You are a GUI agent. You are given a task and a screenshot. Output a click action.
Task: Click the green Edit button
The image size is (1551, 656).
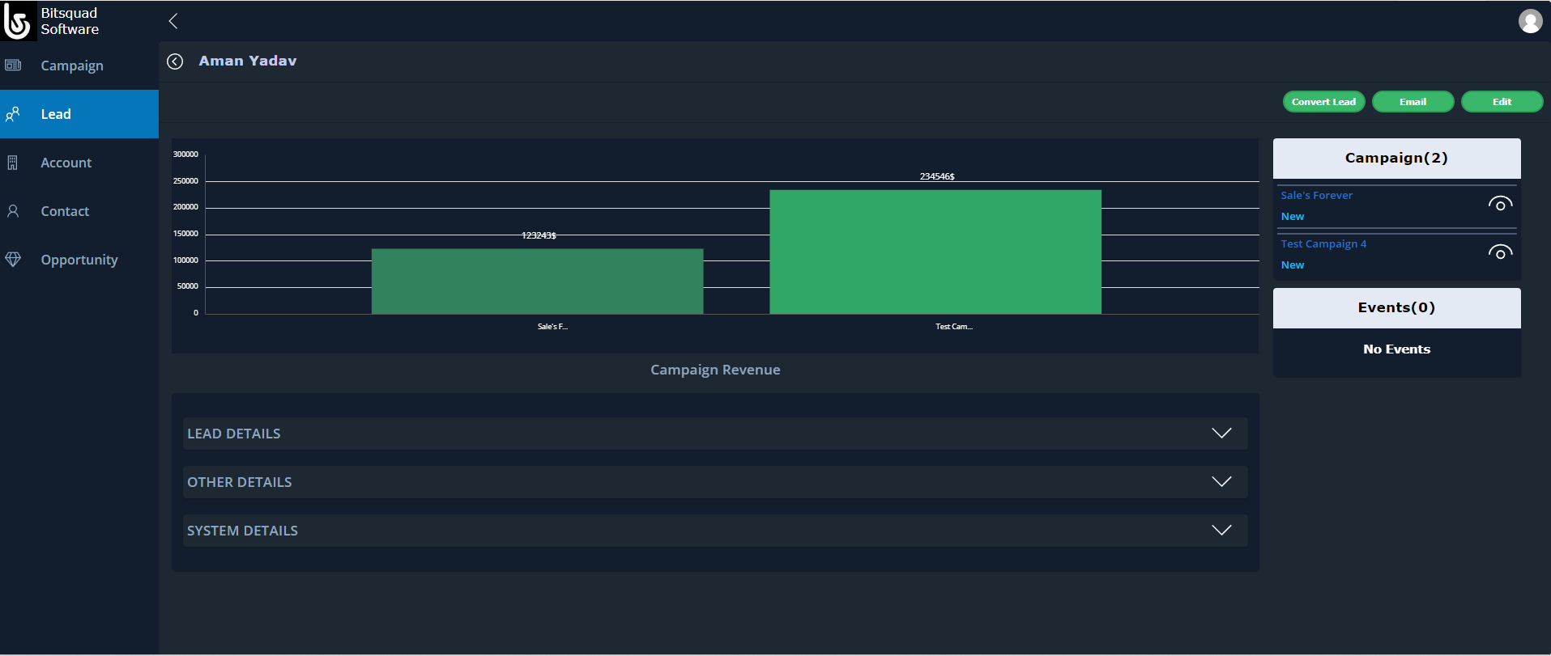click(1501, 102)
